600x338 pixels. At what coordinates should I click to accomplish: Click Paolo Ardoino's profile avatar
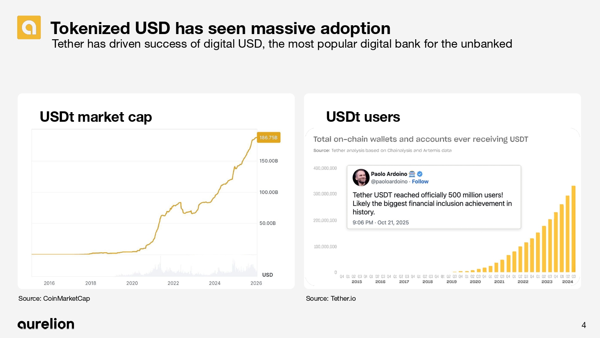pyautogui.click(x=361, y=177)
